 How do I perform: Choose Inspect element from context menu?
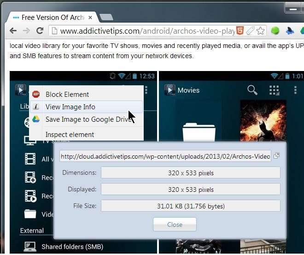tap(87, 135)
